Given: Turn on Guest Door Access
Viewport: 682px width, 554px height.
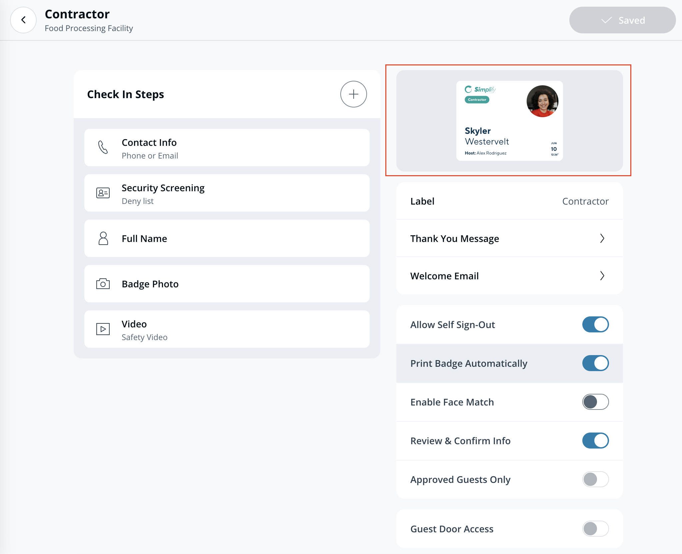Looking at the screenshot, I should 595,529.
